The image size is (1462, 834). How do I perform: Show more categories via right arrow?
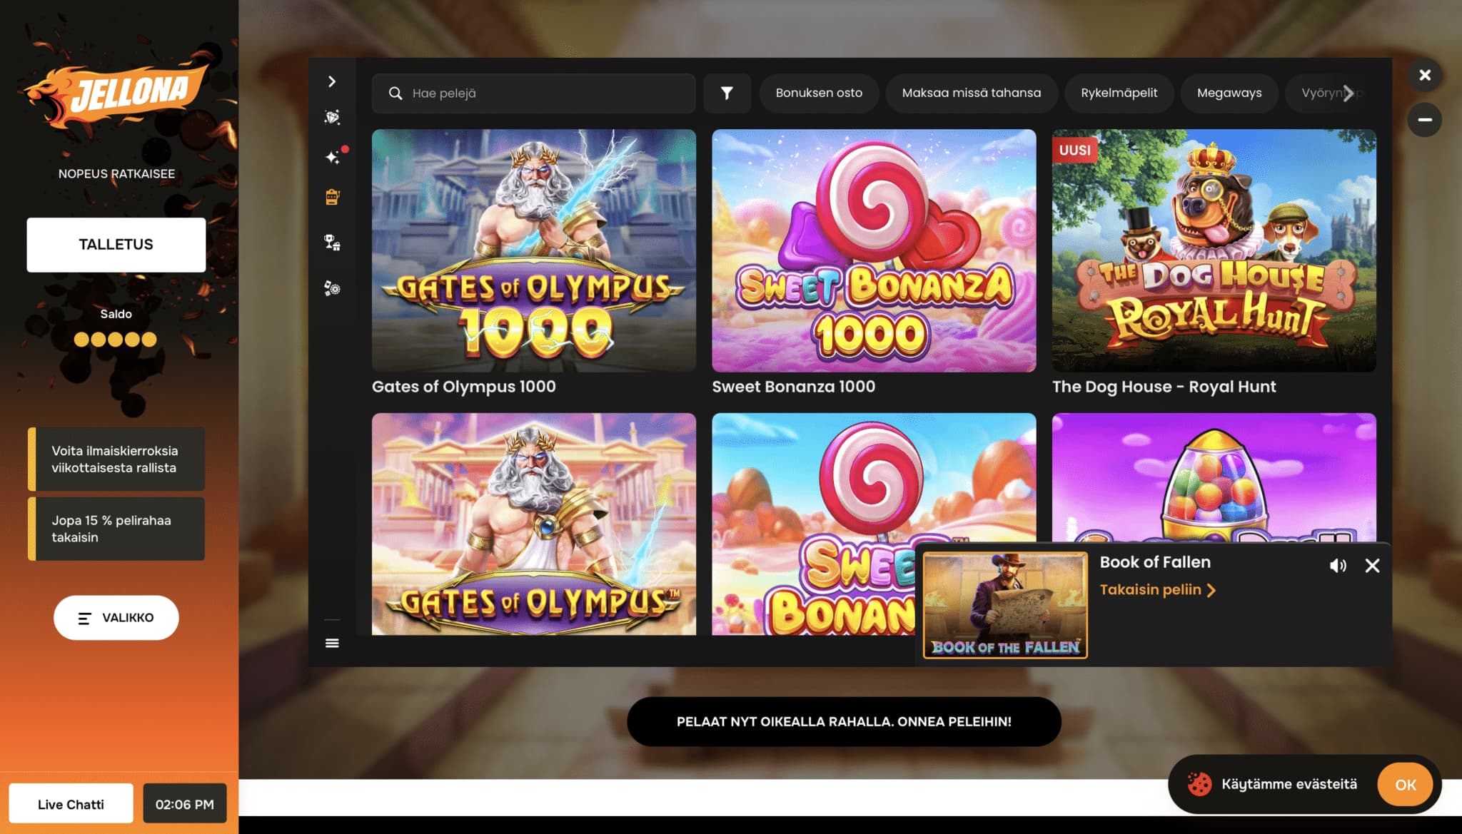[x=1348, y=93]
